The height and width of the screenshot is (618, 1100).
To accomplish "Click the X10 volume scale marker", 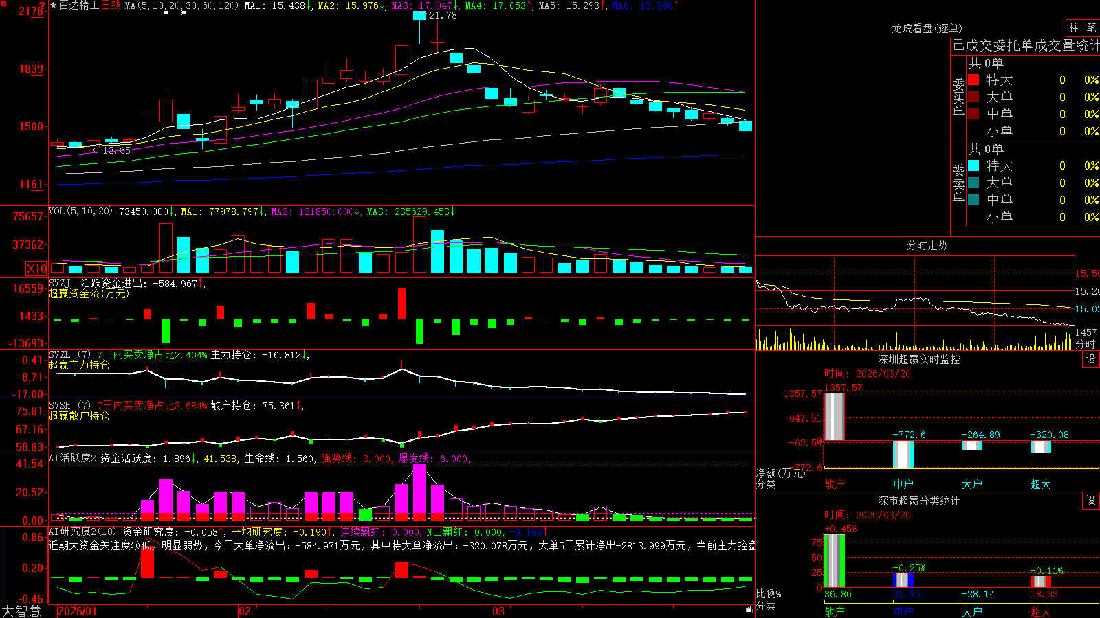I will pos(36,268).
